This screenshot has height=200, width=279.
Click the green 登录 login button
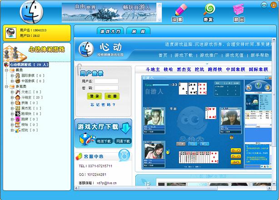click(x=95, y=96)
